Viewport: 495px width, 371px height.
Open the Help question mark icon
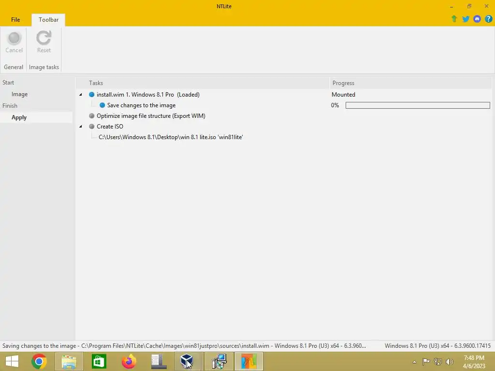tap(488, 19)
